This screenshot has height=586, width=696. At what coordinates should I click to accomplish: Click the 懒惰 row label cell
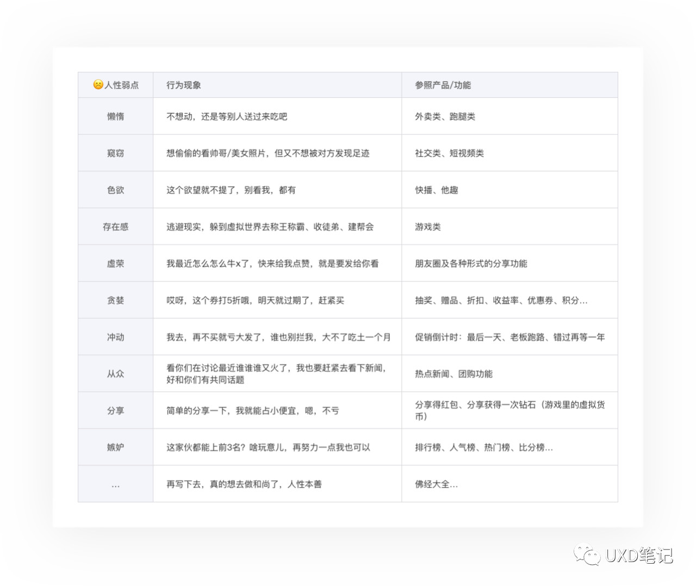tap(115, 116)
